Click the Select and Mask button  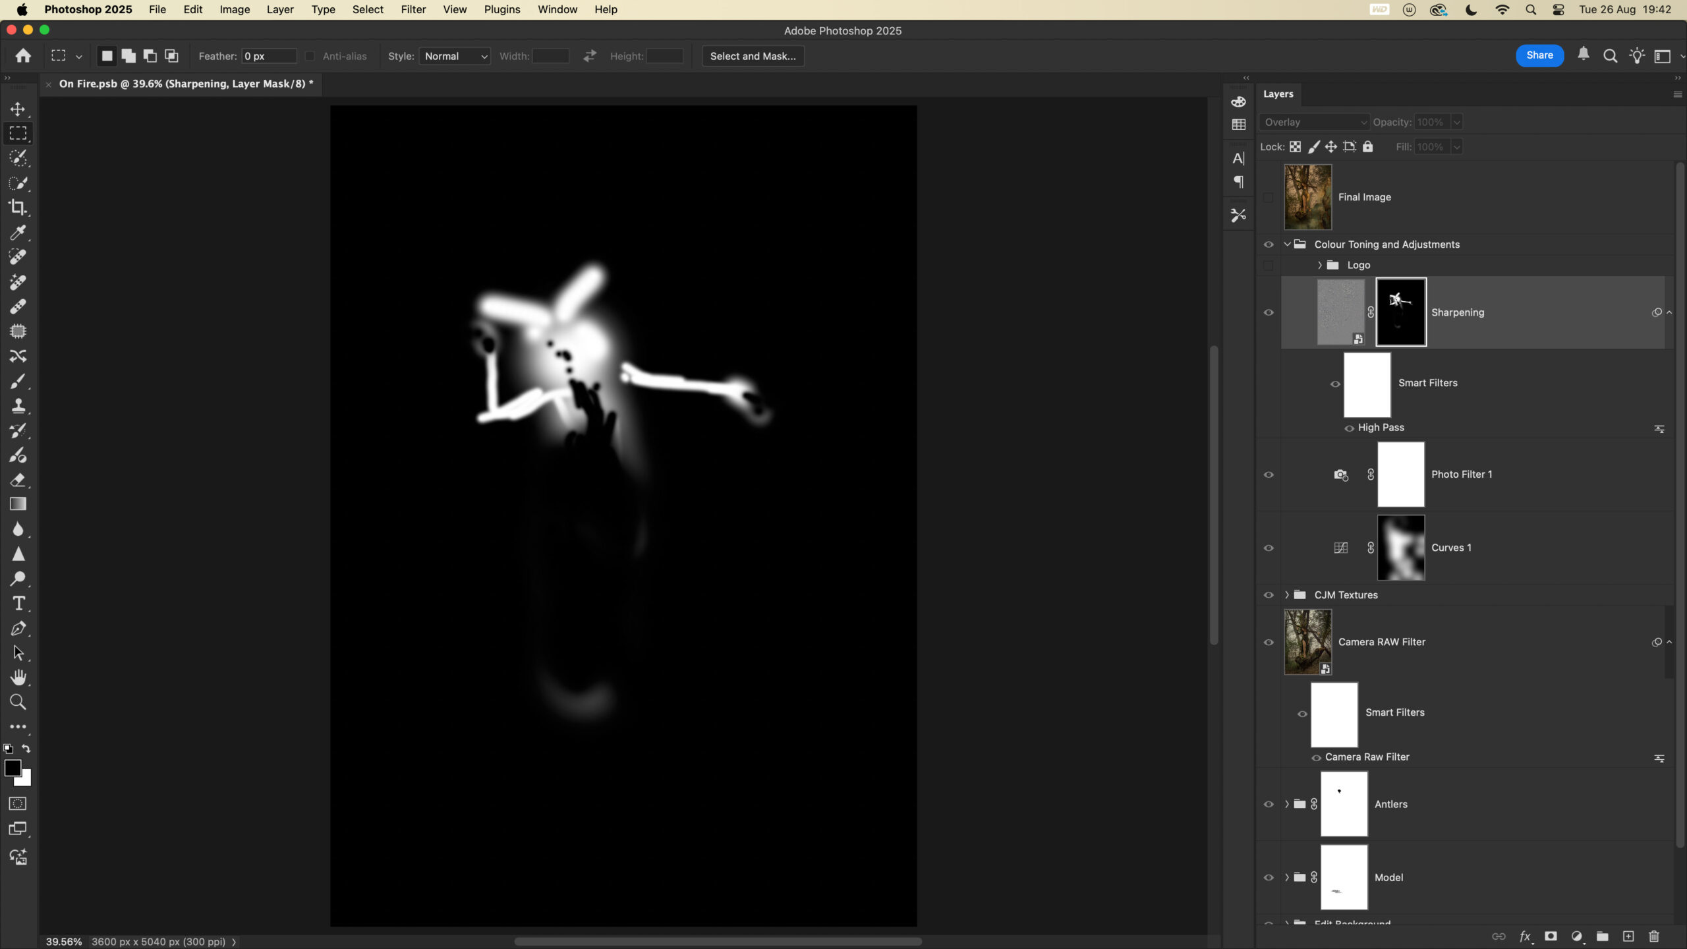pyautogui.click(x=753, y=56)
